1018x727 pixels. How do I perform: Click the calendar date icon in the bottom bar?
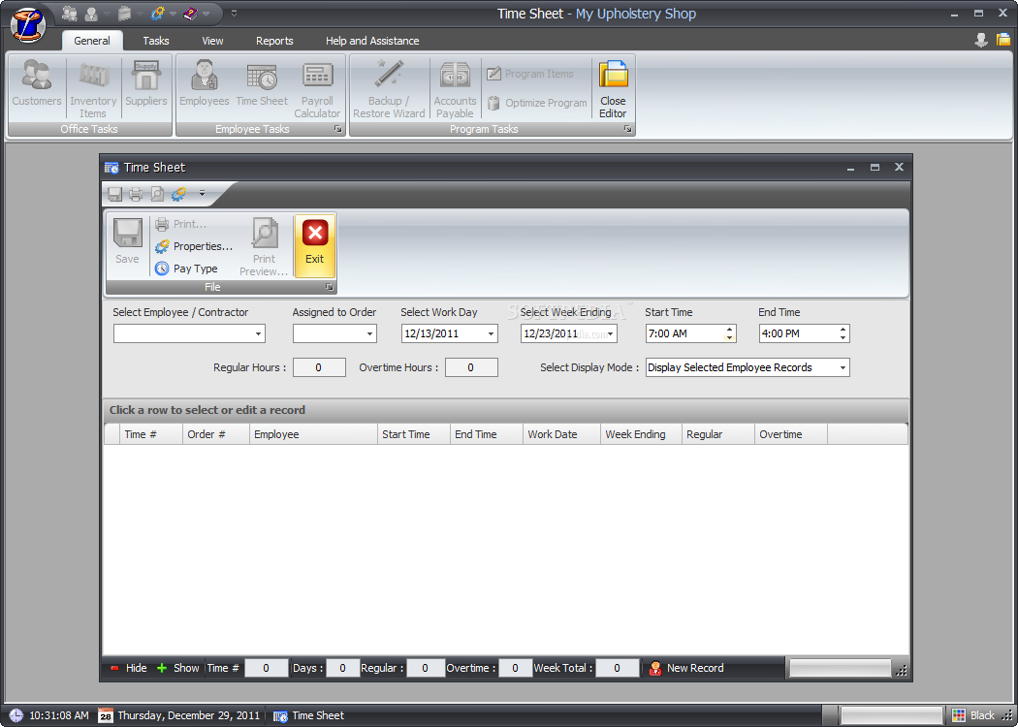105,715
